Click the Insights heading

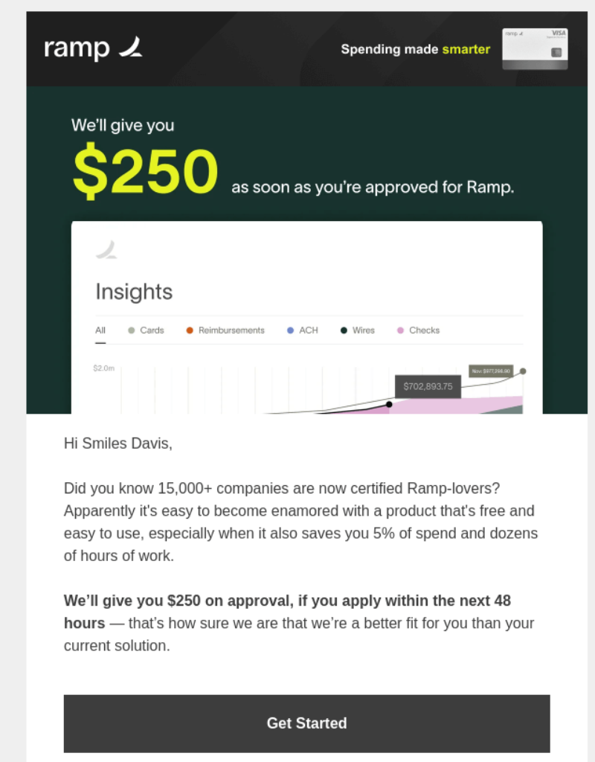coord(134,292)
